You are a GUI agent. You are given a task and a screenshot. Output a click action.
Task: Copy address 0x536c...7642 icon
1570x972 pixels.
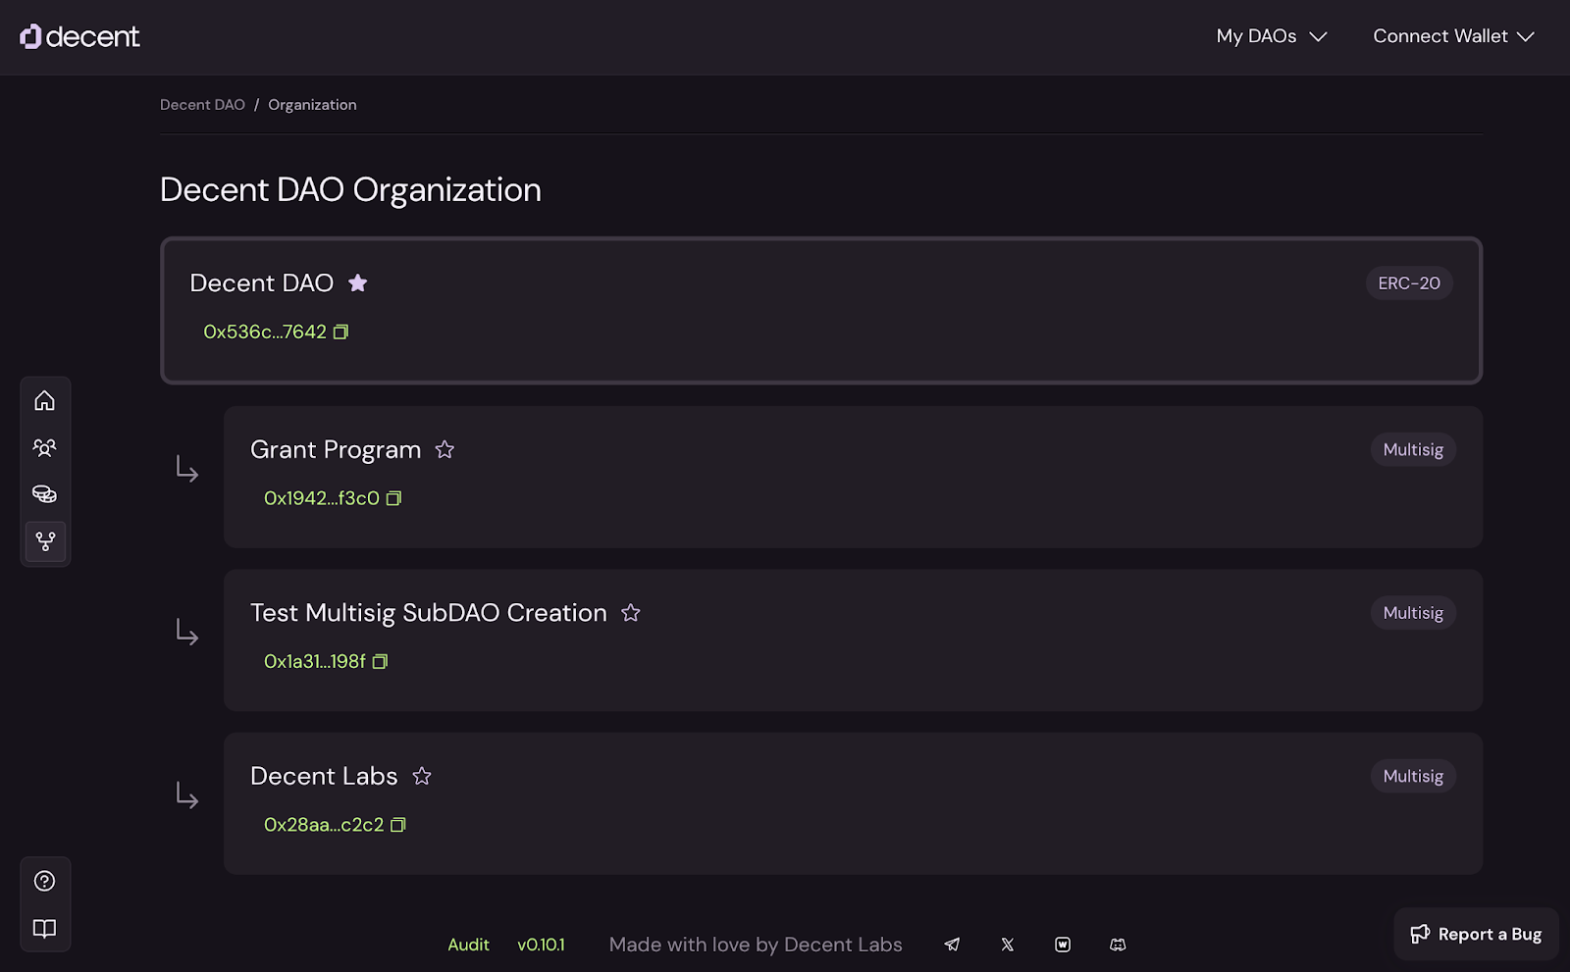click(x=340, y=333)
